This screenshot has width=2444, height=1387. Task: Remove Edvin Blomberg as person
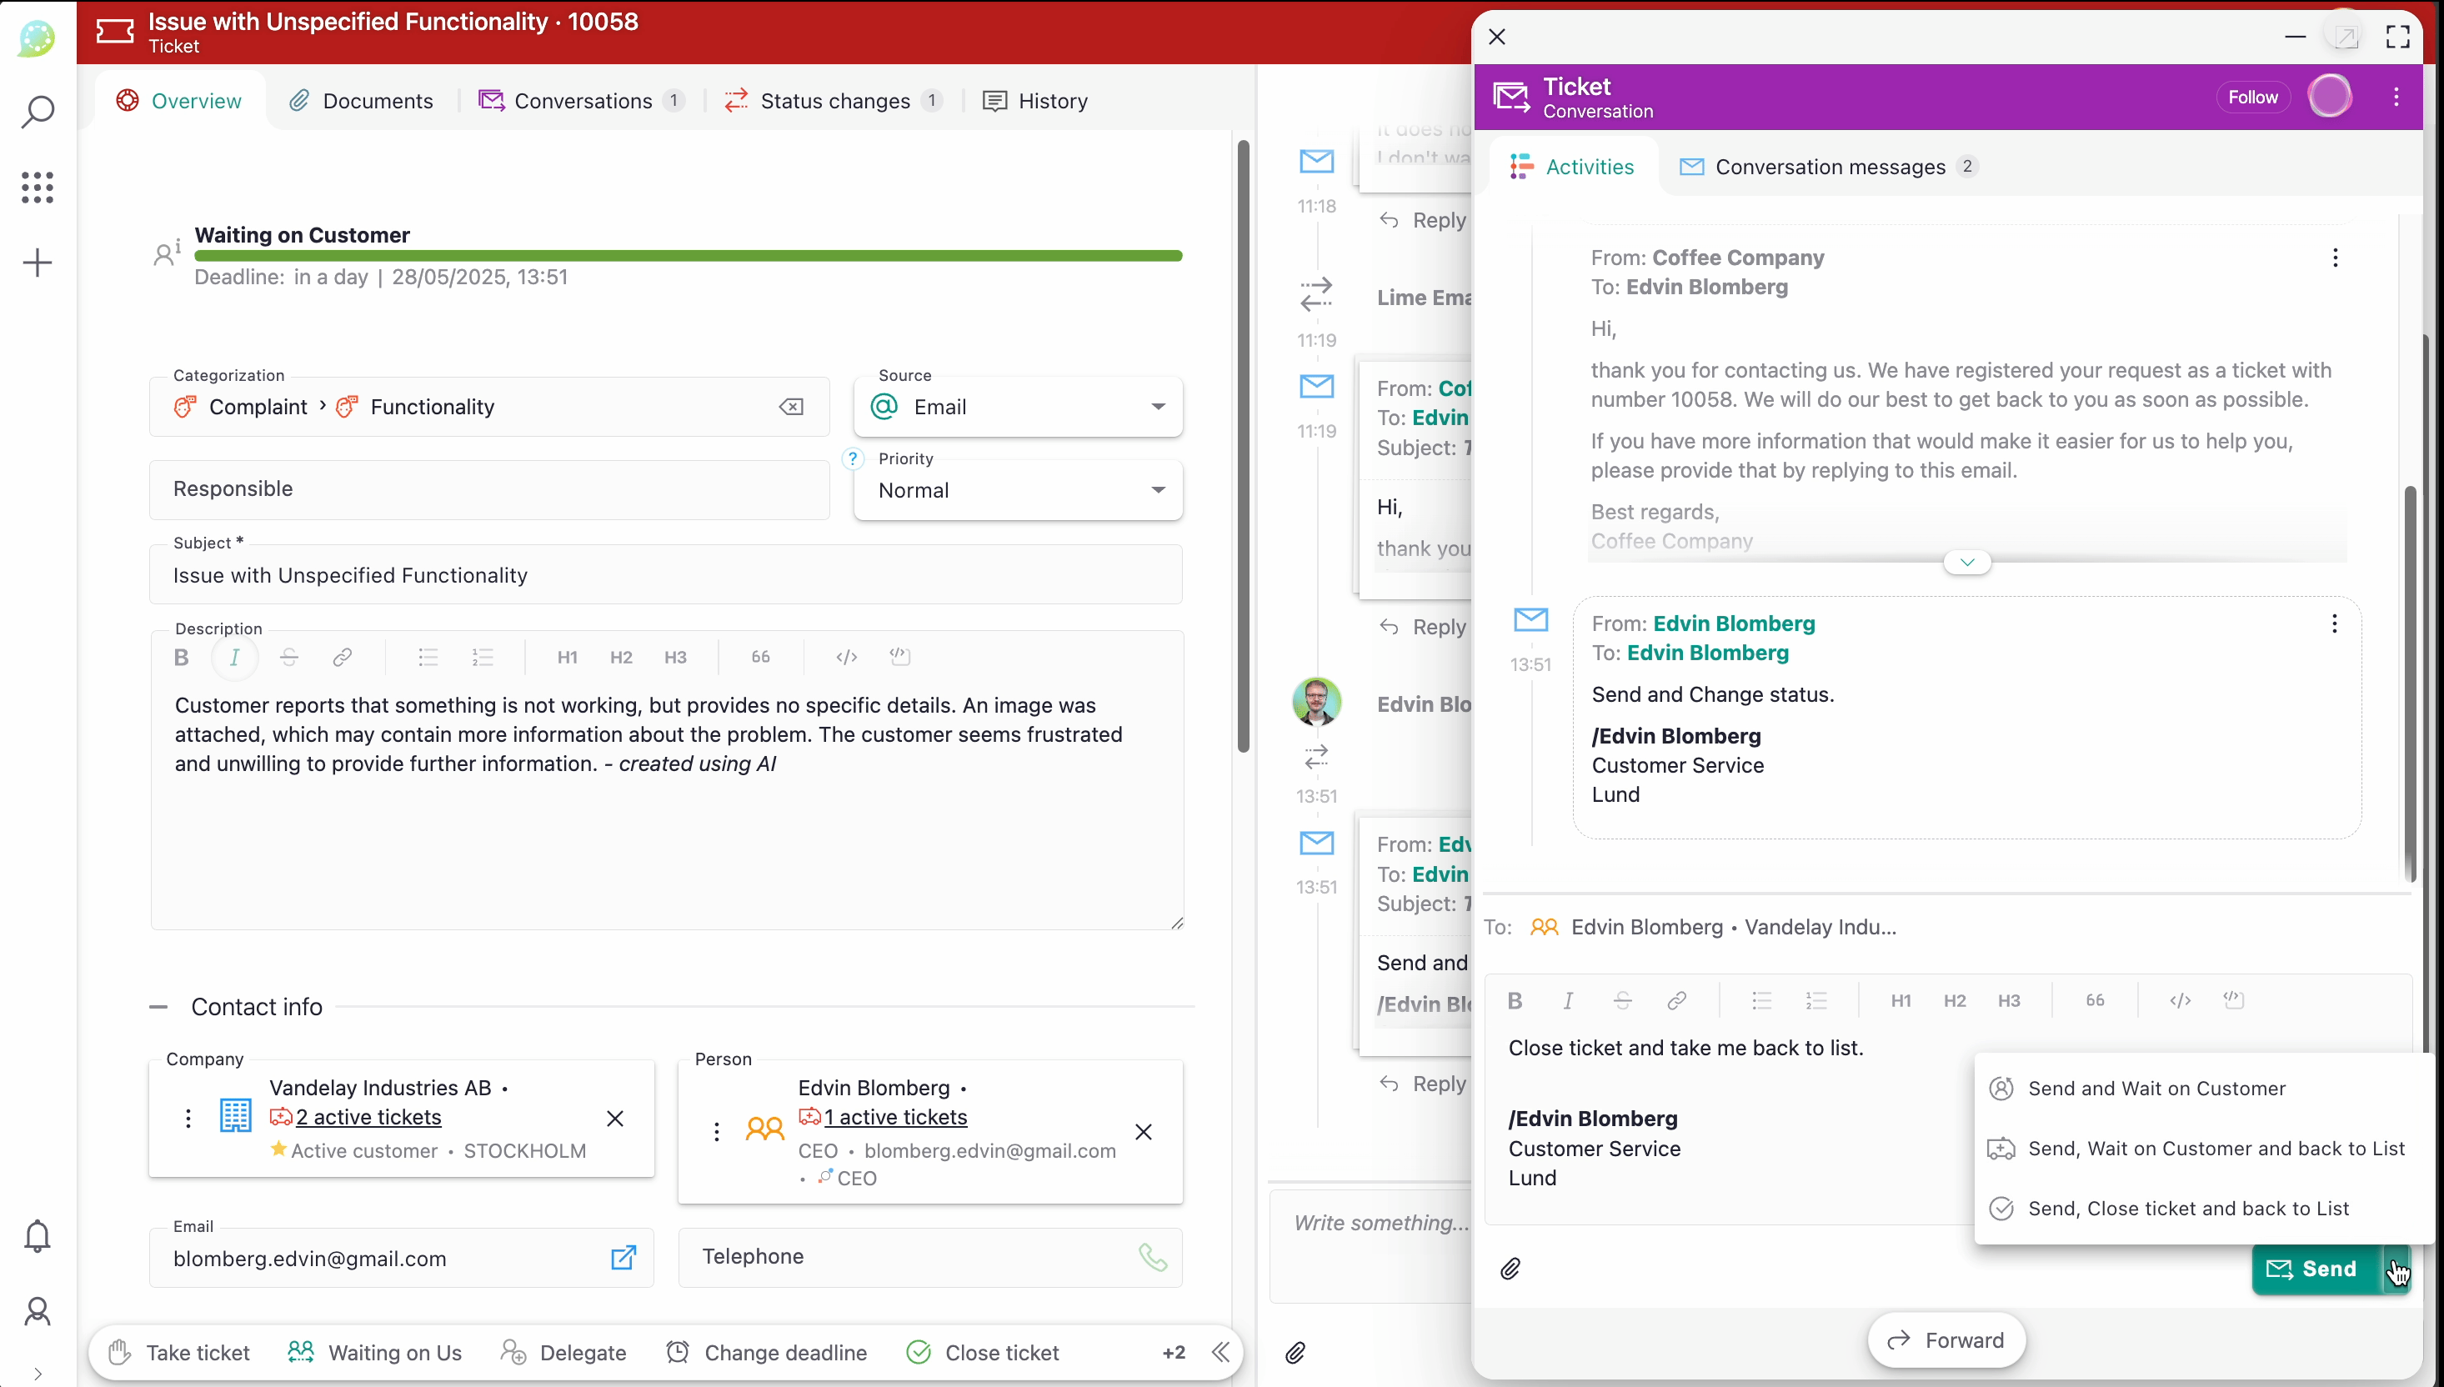click(1144, 1132)
